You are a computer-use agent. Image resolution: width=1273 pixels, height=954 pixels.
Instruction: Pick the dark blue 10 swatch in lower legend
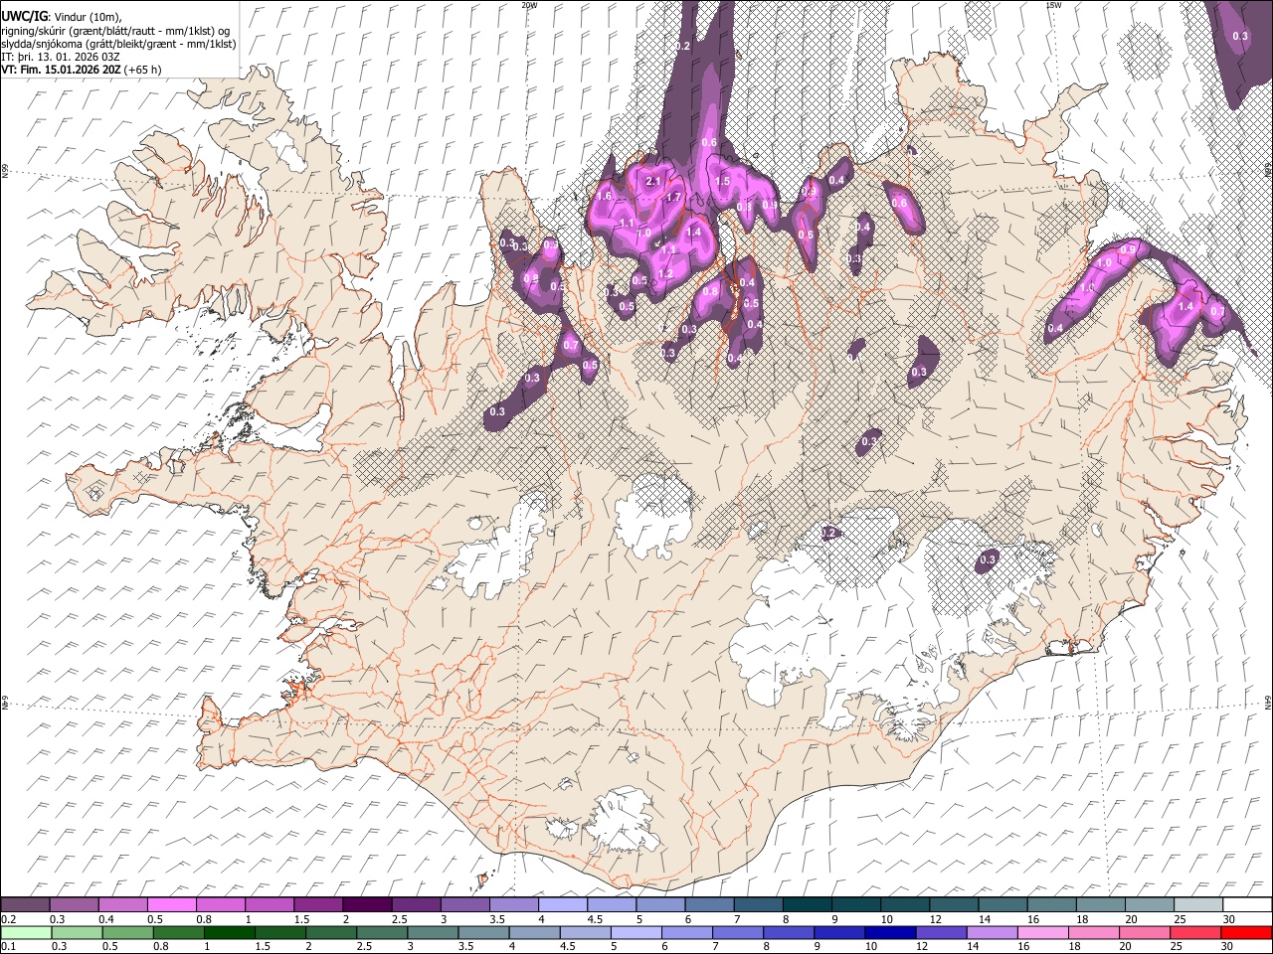point(888,932)
